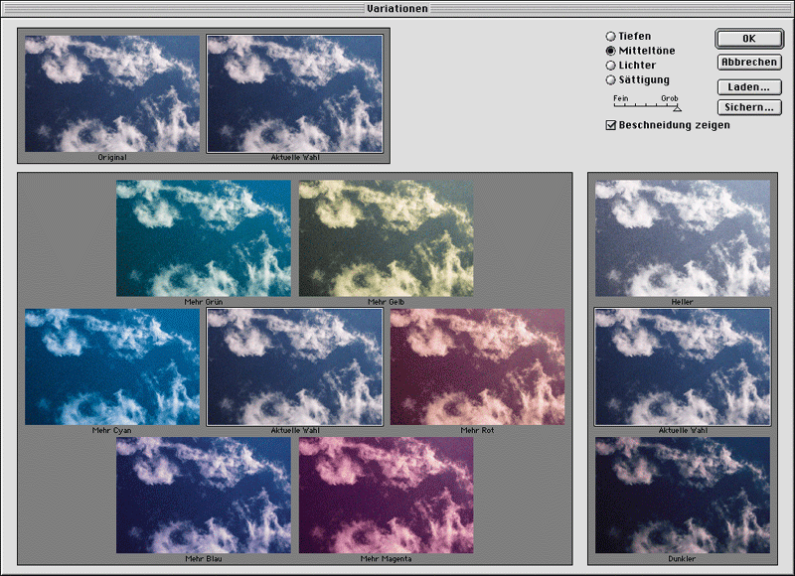Click the Mehr Blau variation thumbnail
The height and width of the screenshot is (576, 795).
click(203, 495)
